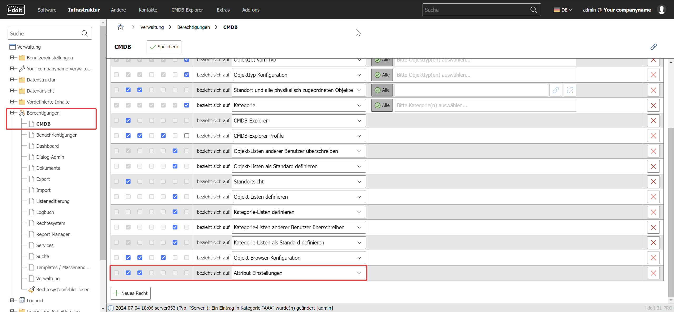
Task: Delete the Attribut Einstellungen right row
Action: pos(653,273)
